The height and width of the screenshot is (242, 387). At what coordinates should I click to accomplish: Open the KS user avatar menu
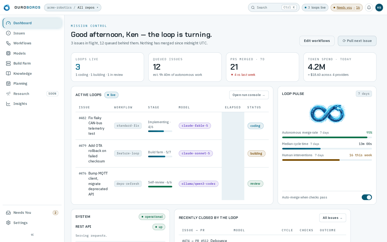[379, 8]
